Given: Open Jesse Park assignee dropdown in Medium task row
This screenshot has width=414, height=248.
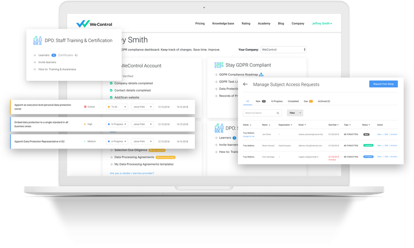Looking at the screenshot, I should tap(142, 142).
